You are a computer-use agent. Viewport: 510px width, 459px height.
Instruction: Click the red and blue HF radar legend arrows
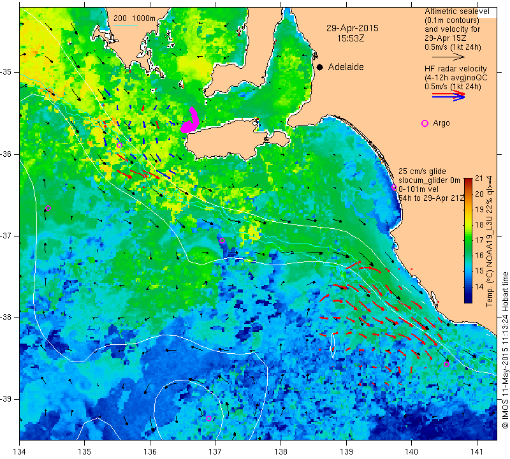pyautogui.click(x=449, y=96)
